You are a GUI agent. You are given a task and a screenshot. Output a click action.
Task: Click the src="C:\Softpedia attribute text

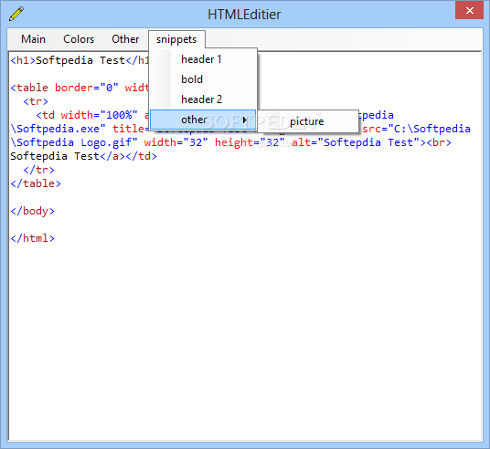coord(416,129)
